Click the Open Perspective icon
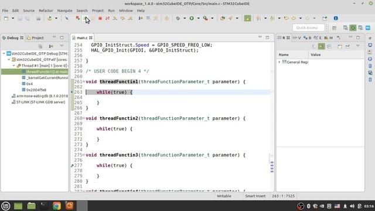This screenshot has height=211, width=375. (334, 28)
